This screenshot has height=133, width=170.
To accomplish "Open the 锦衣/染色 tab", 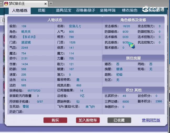I will (x=130, y=10).
